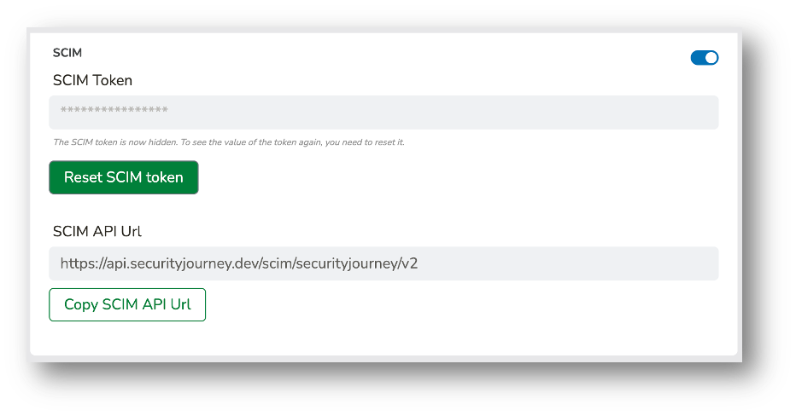Click the SCIM API Url label
Image resolution: width=796 pixels, height=416 pixels.
tap(97, 231)
